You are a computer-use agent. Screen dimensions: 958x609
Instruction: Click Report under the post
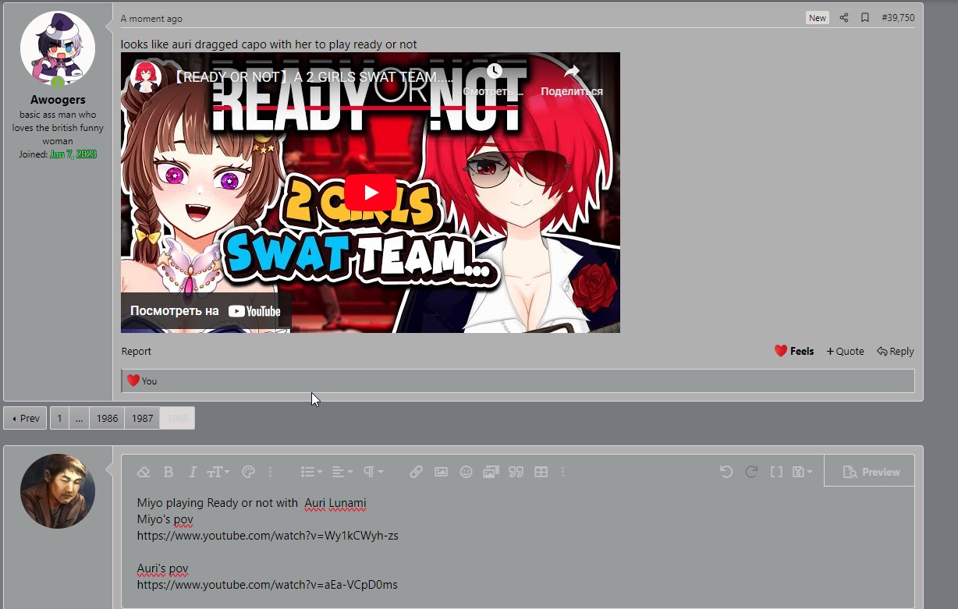[137, 352]
